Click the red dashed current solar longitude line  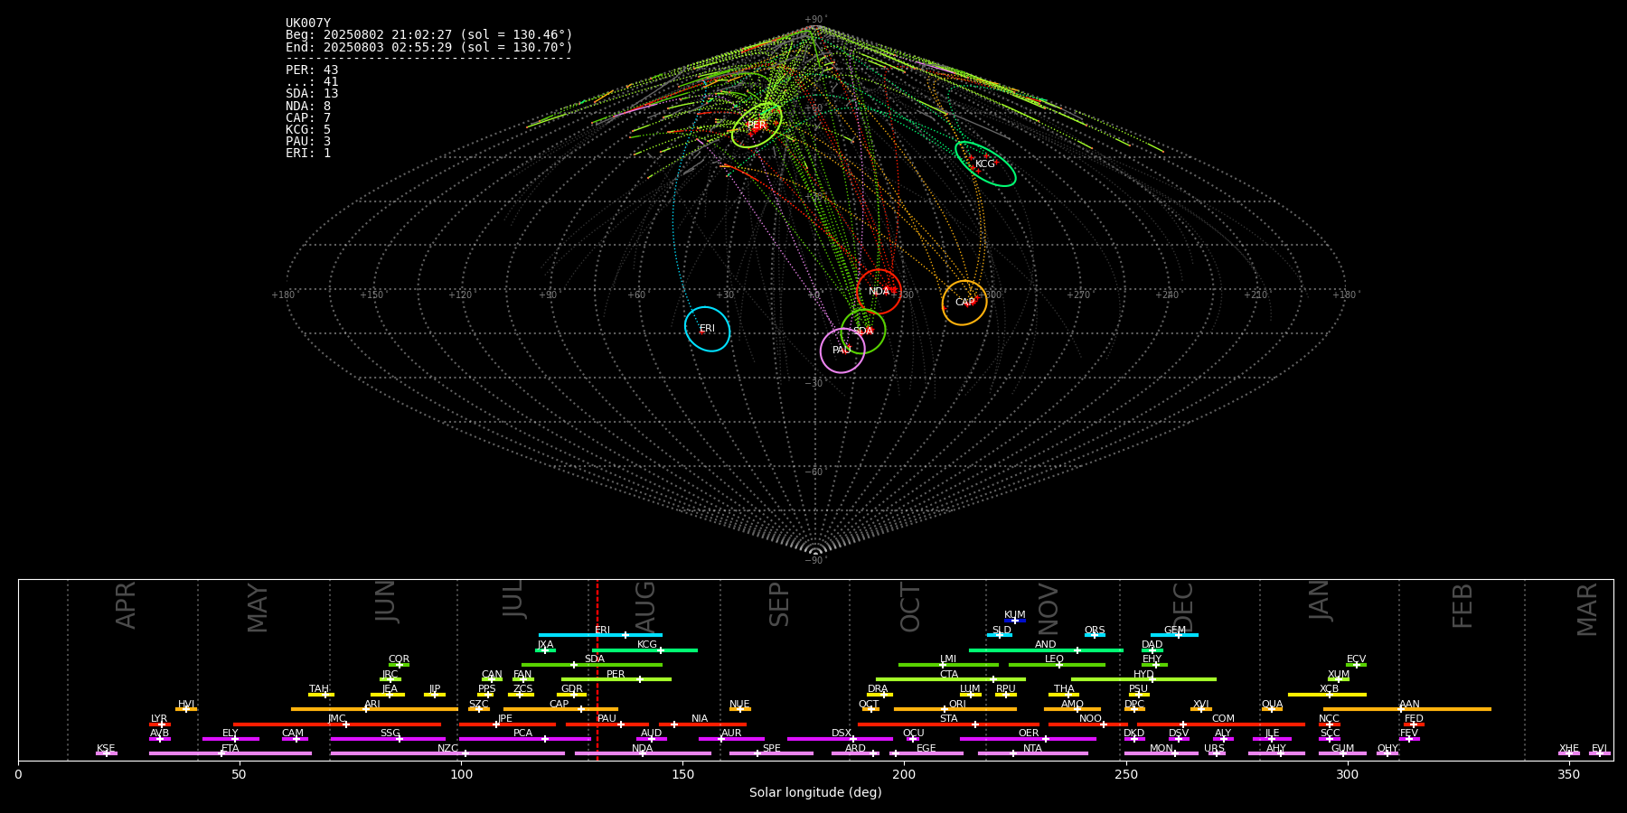(597, 669)
